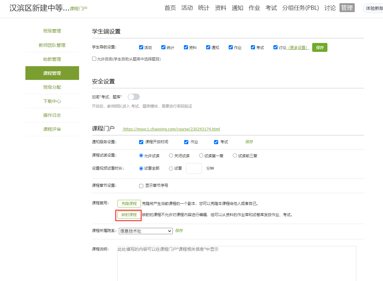
Task: Uncheck 作业 in notification service settings
Action: click(186, 142)
